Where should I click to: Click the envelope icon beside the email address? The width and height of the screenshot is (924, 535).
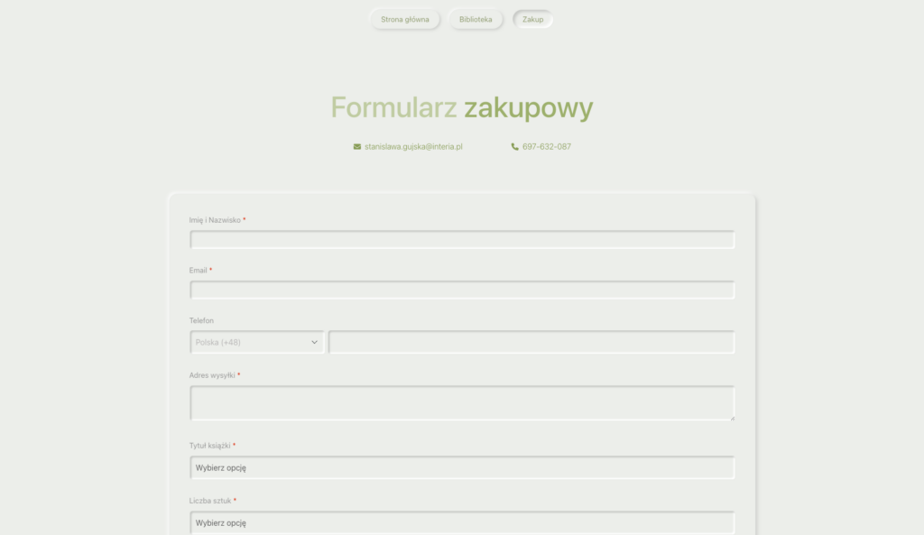tap(357, 146)
